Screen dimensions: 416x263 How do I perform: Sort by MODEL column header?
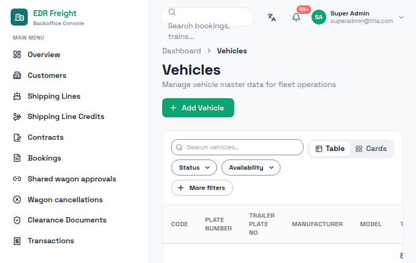pyautogui.click(x=371, y=224)
